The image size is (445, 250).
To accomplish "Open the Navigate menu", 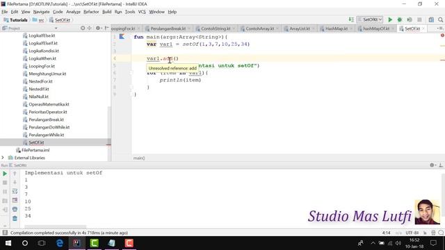I will pyautogui.click(x=42, y=12).
